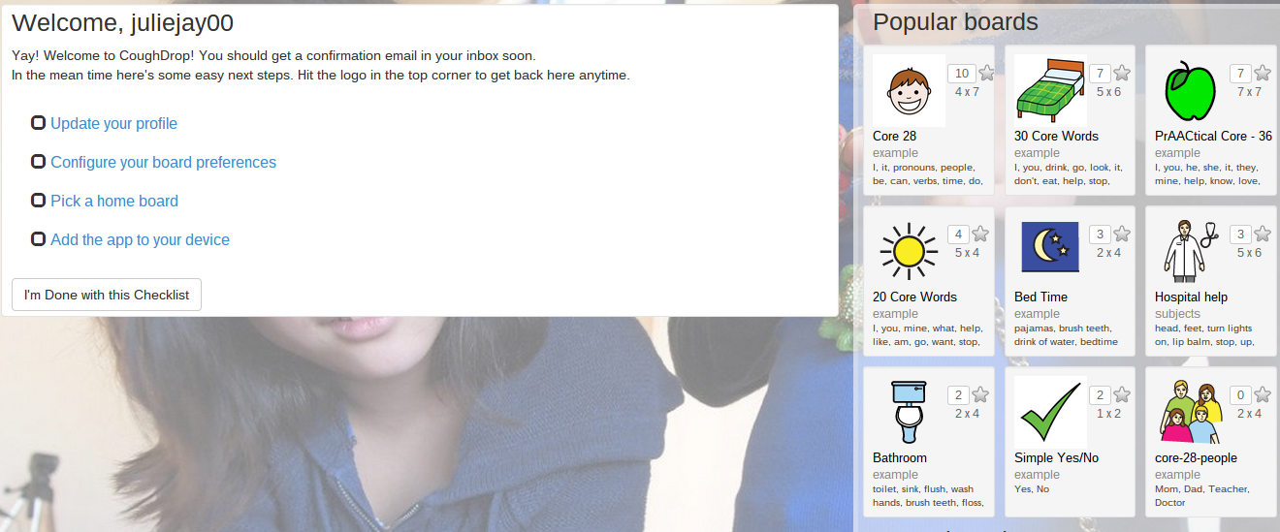
Task: Open the Core 28 smiling face icon
Action: click(909, 90)
